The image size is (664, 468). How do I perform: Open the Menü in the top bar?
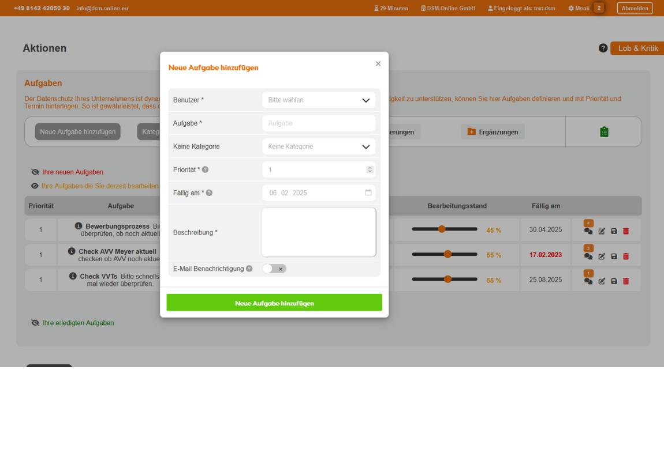tap(579, 8)
